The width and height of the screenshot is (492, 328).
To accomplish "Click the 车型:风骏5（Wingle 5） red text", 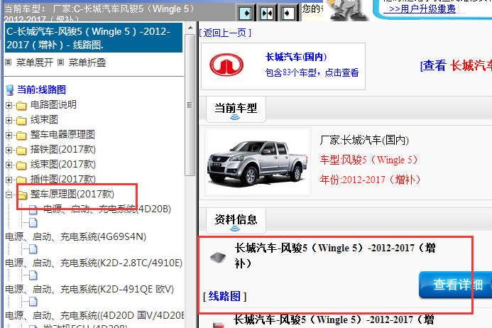I will [x=368, y=160].
